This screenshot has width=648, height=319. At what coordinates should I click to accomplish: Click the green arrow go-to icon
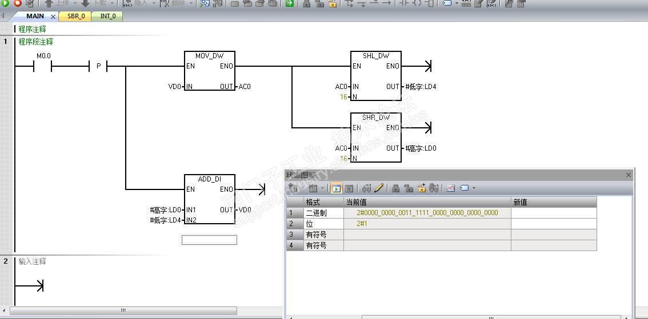click(290, 3)
